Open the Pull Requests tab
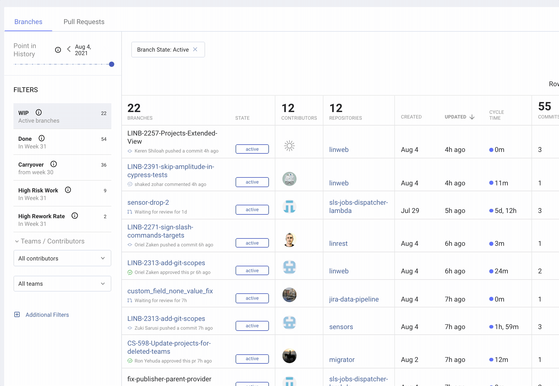 84,22
